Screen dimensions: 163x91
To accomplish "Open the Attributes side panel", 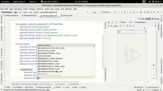I will (159, 26).
